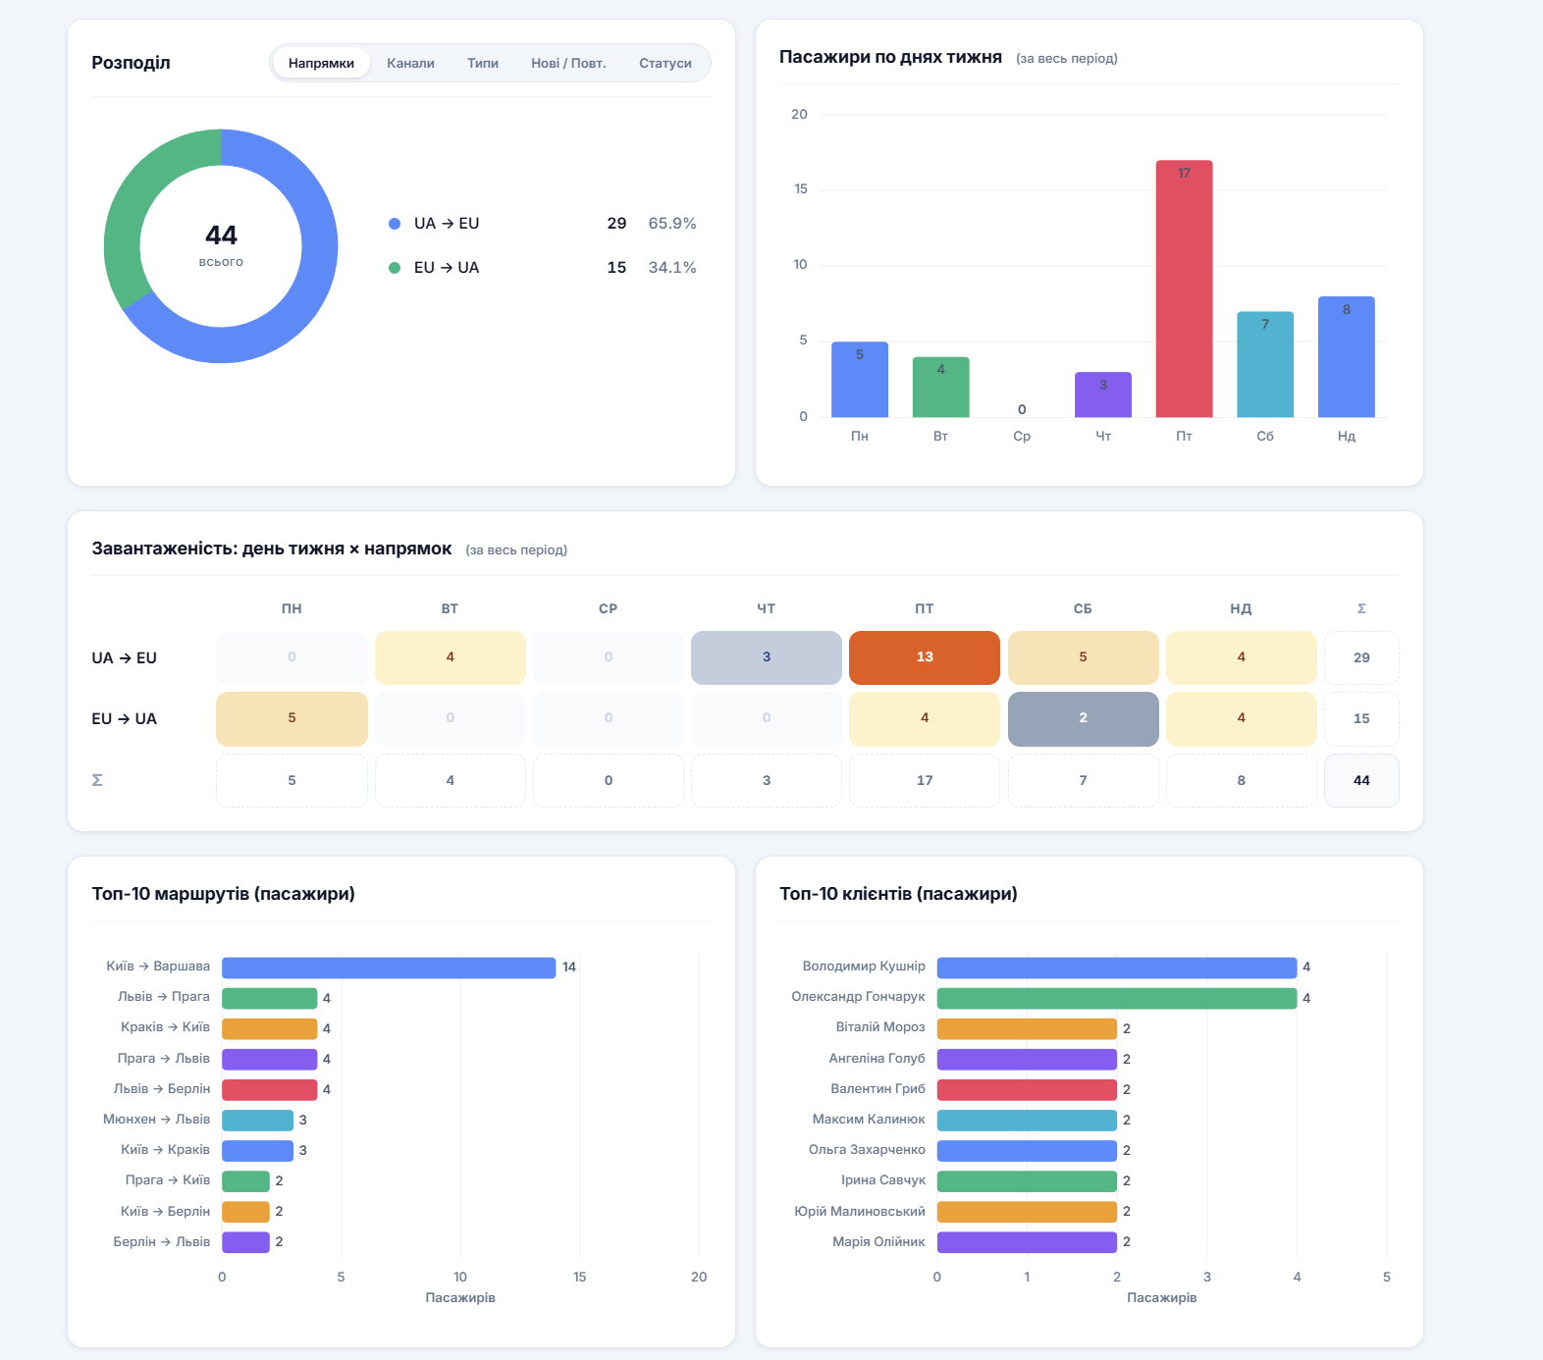Select the Пн weekday bar showing 5
This screenshot has height=1360, width=1543.
click(x=860, y=380)
